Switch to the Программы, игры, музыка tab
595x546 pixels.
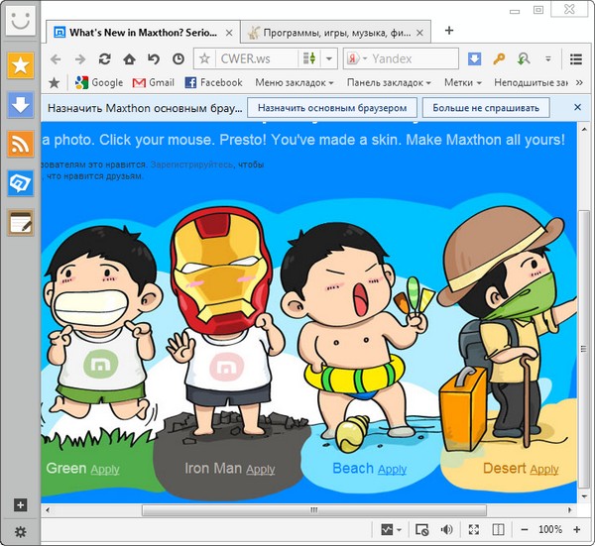[333, 31]
